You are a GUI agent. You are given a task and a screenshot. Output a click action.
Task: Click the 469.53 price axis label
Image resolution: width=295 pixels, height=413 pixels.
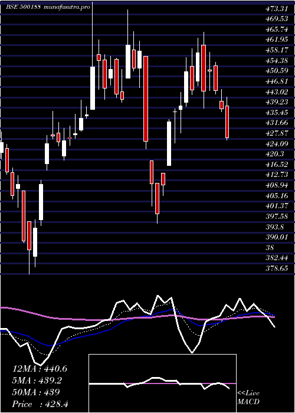click(x=276, y=19)
